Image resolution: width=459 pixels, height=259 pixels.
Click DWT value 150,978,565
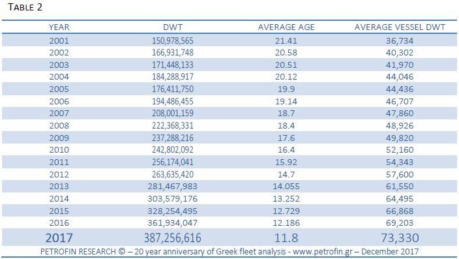(173, 40)
